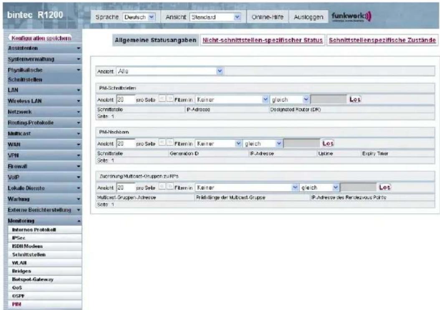Click PIM-Nachbarn entries per page field
This screenshot has width=440, height=310.
click(x=125, y=144)
